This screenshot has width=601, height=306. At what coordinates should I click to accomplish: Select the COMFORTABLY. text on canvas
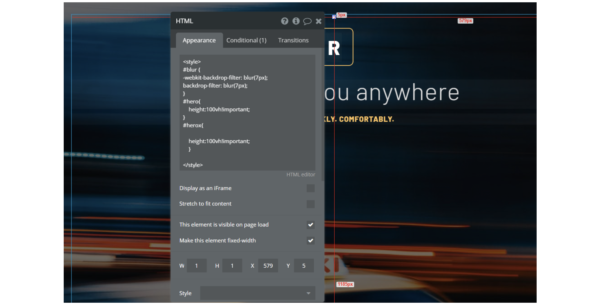366,119
